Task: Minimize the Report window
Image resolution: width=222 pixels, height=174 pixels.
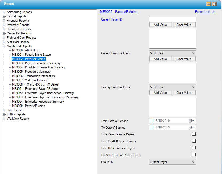Action: 209,4
